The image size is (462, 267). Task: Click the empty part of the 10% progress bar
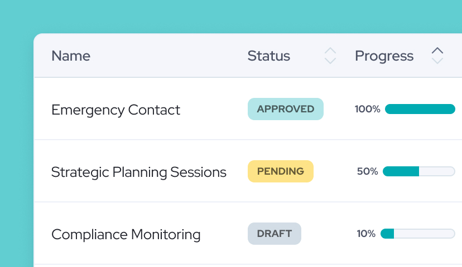click(x=424, y=234)
